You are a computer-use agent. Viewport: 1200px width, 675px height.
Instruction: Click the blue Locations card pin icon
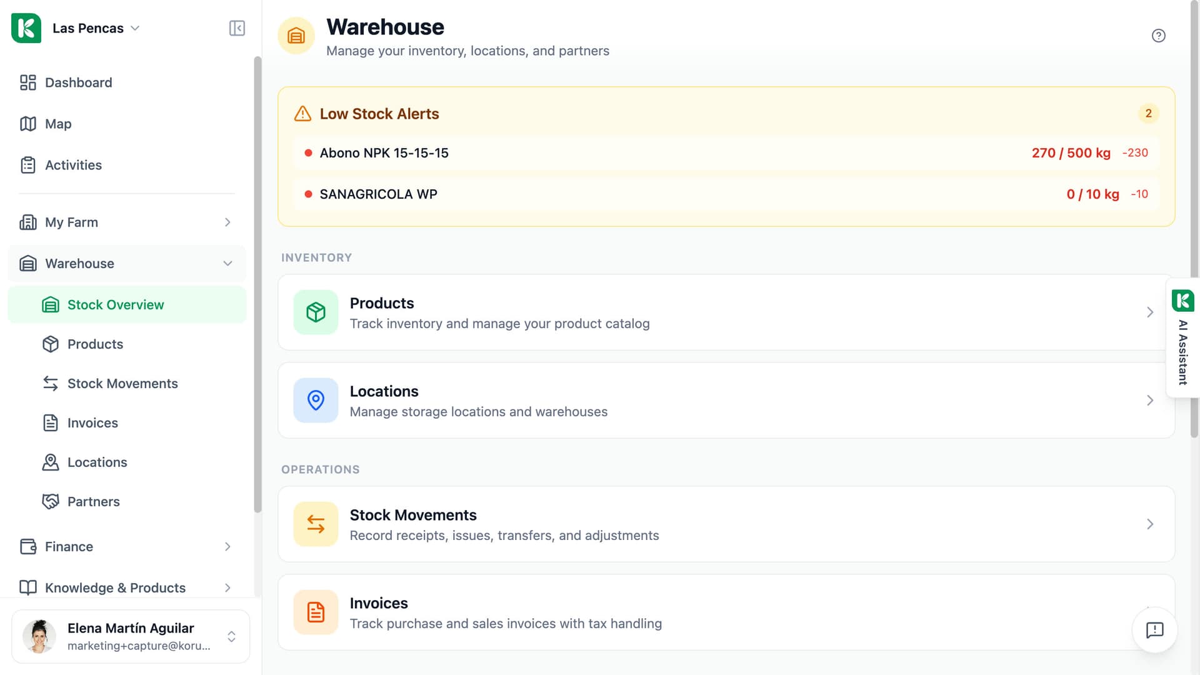tap(316, 401)
